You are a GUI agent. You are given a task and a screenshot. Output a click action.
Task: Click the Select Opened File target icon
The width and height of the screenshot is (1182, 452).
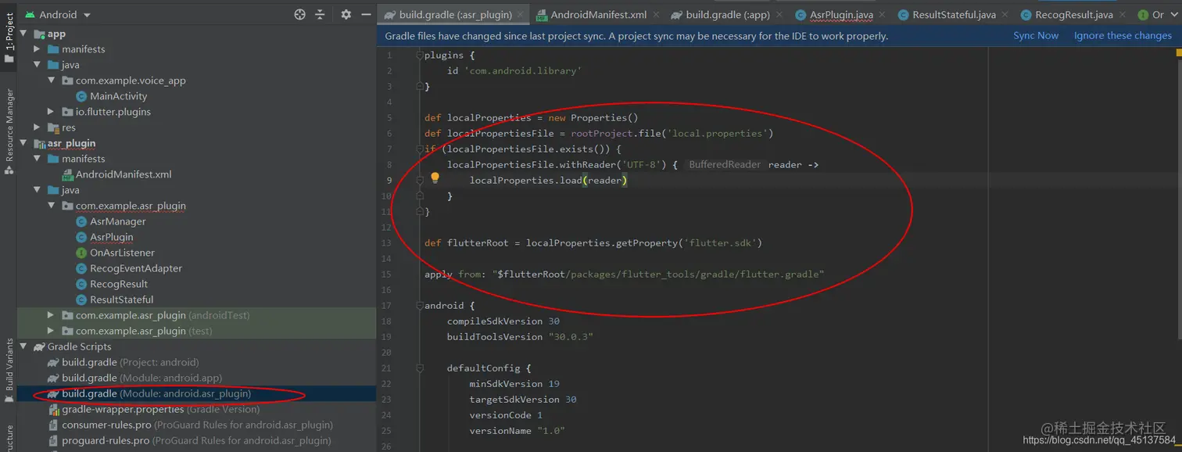point(299,14)
